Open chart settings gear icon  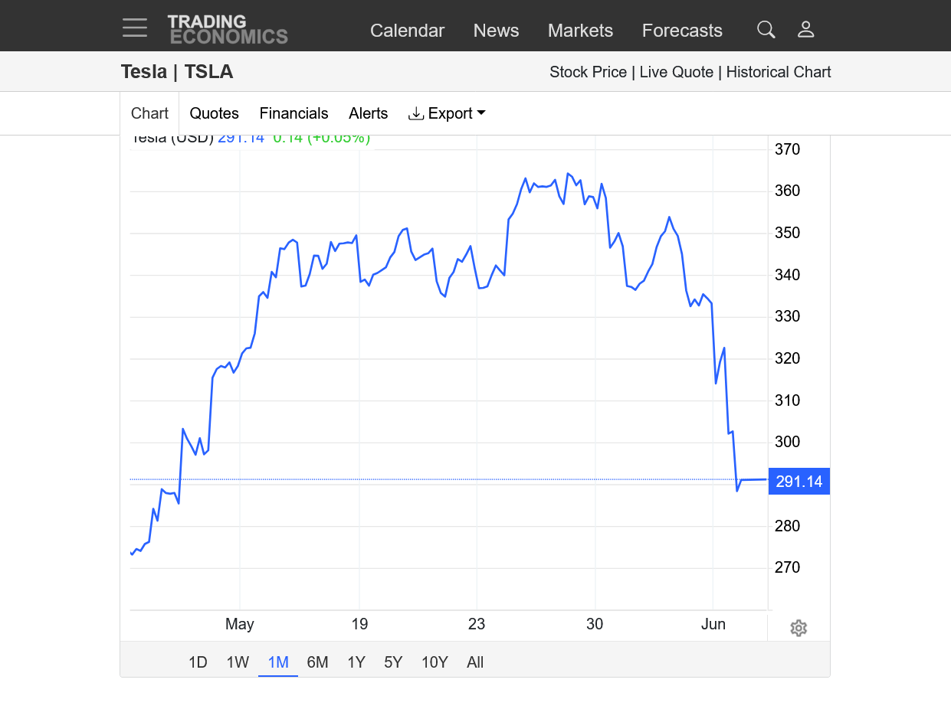pos(798,629)
